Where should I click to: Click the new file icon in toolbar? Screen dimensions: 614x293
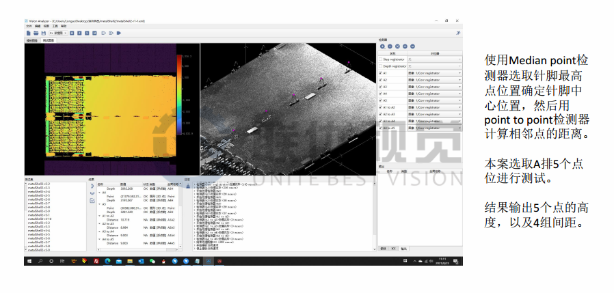pyautogui.click(x=28, y=32)
